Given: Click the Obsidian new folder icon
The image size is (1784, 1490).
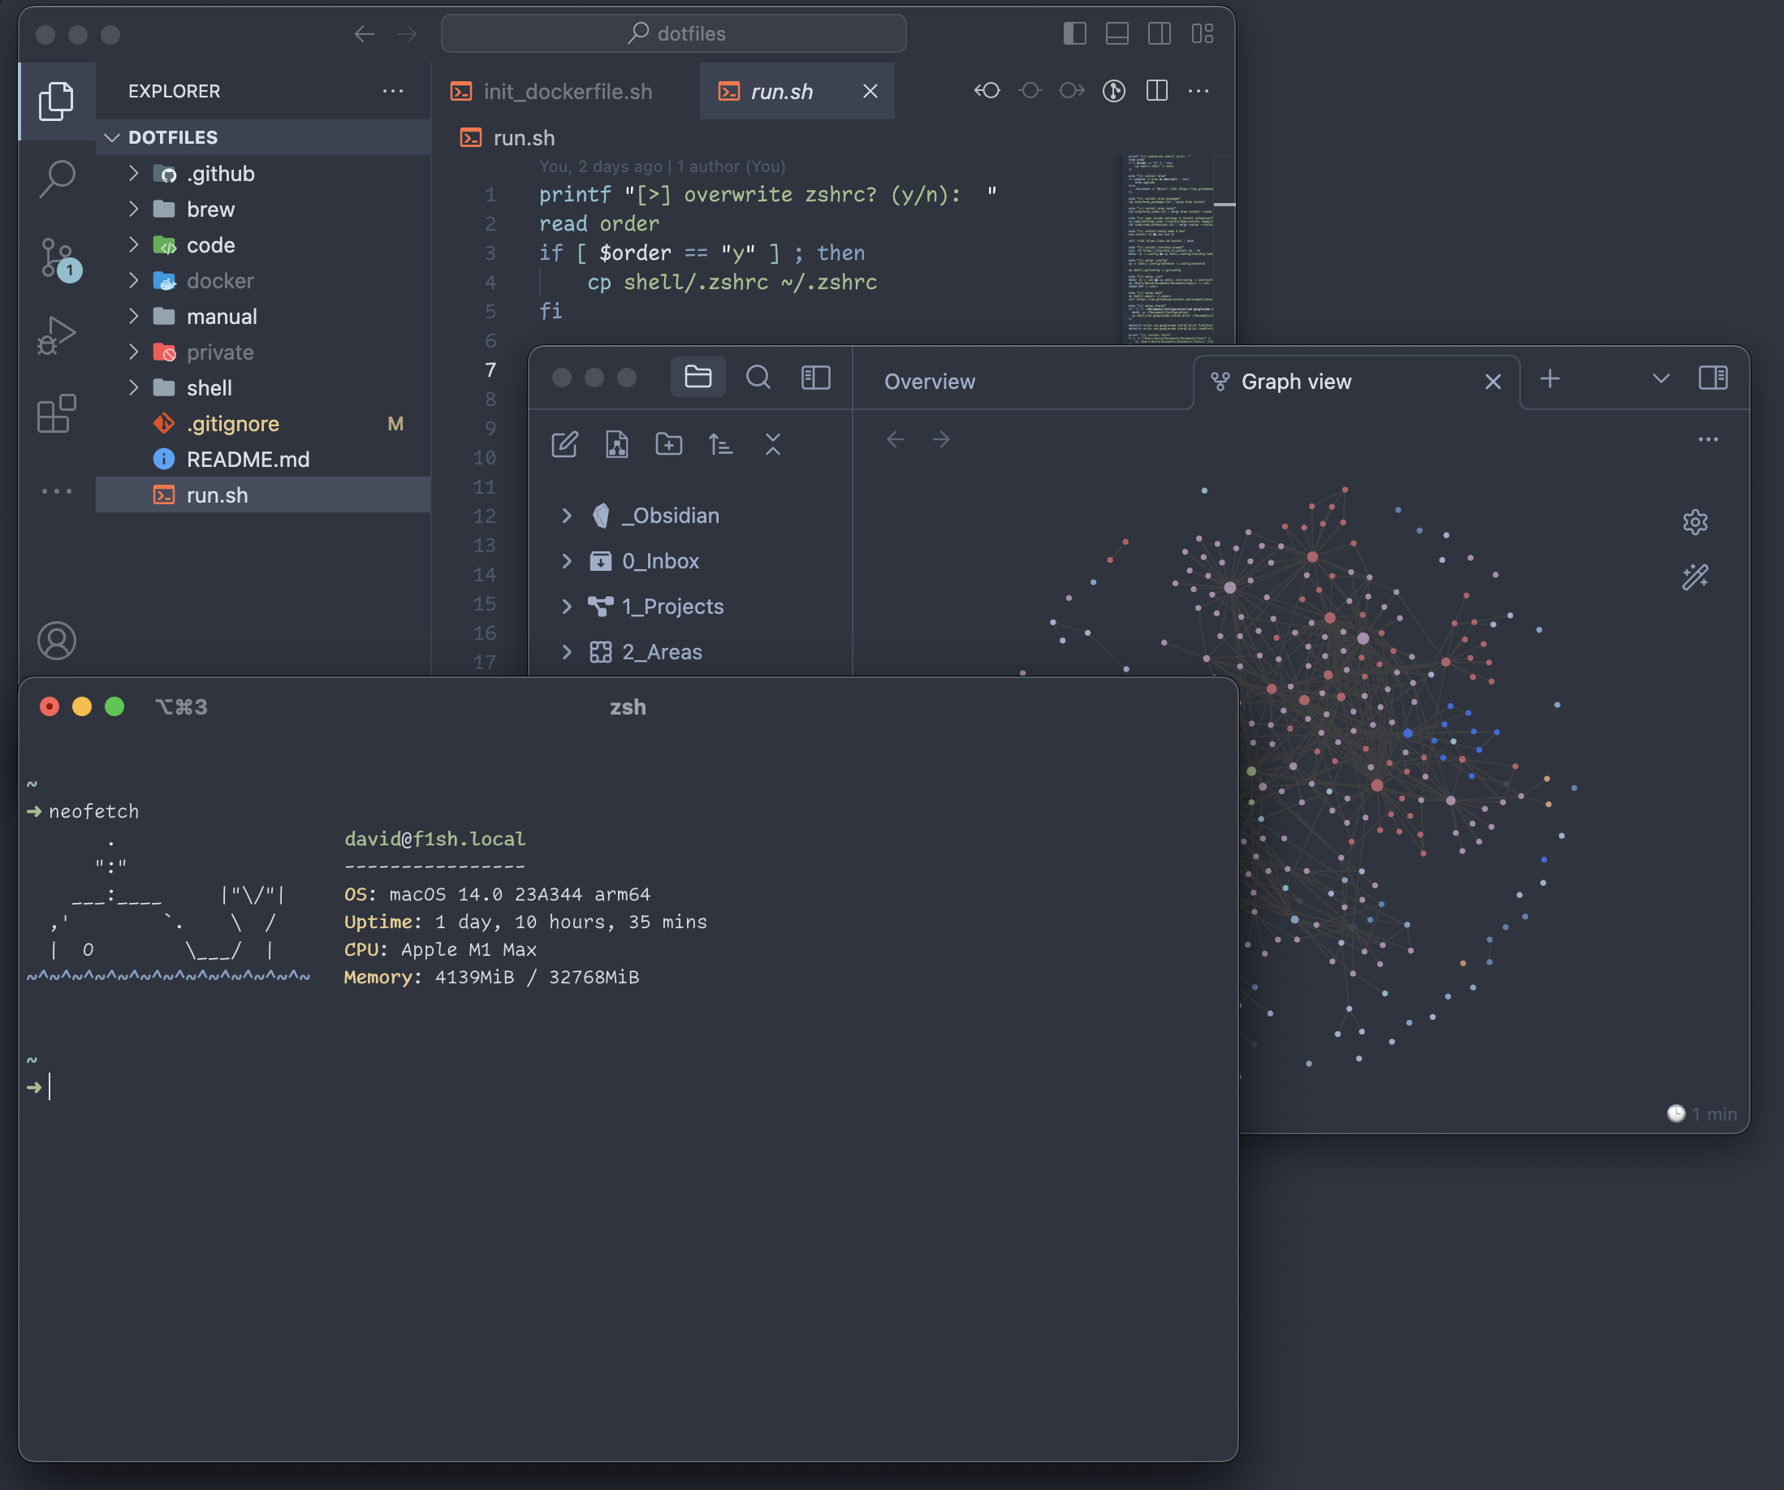Looking at the screenshot, I should coord(668,444).
